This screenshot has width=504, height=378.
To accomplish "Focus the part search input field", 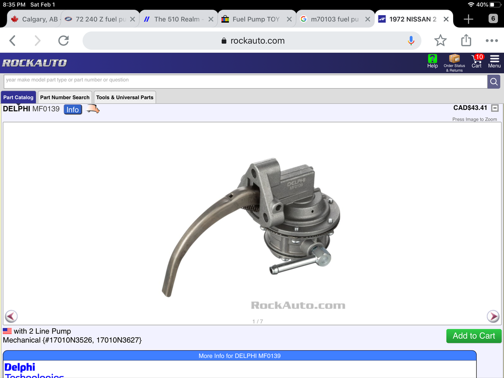I will [x=245, y=82].
